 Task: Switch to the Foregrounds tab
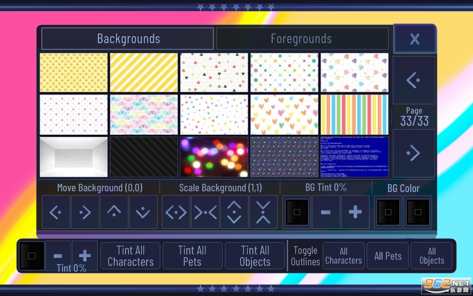(302, 38)
